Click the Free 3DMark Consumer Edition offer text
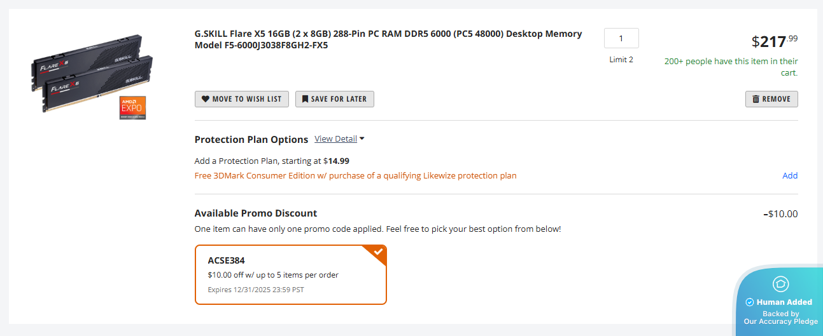This screenshot has height=336, width=823. coord(355,176)
